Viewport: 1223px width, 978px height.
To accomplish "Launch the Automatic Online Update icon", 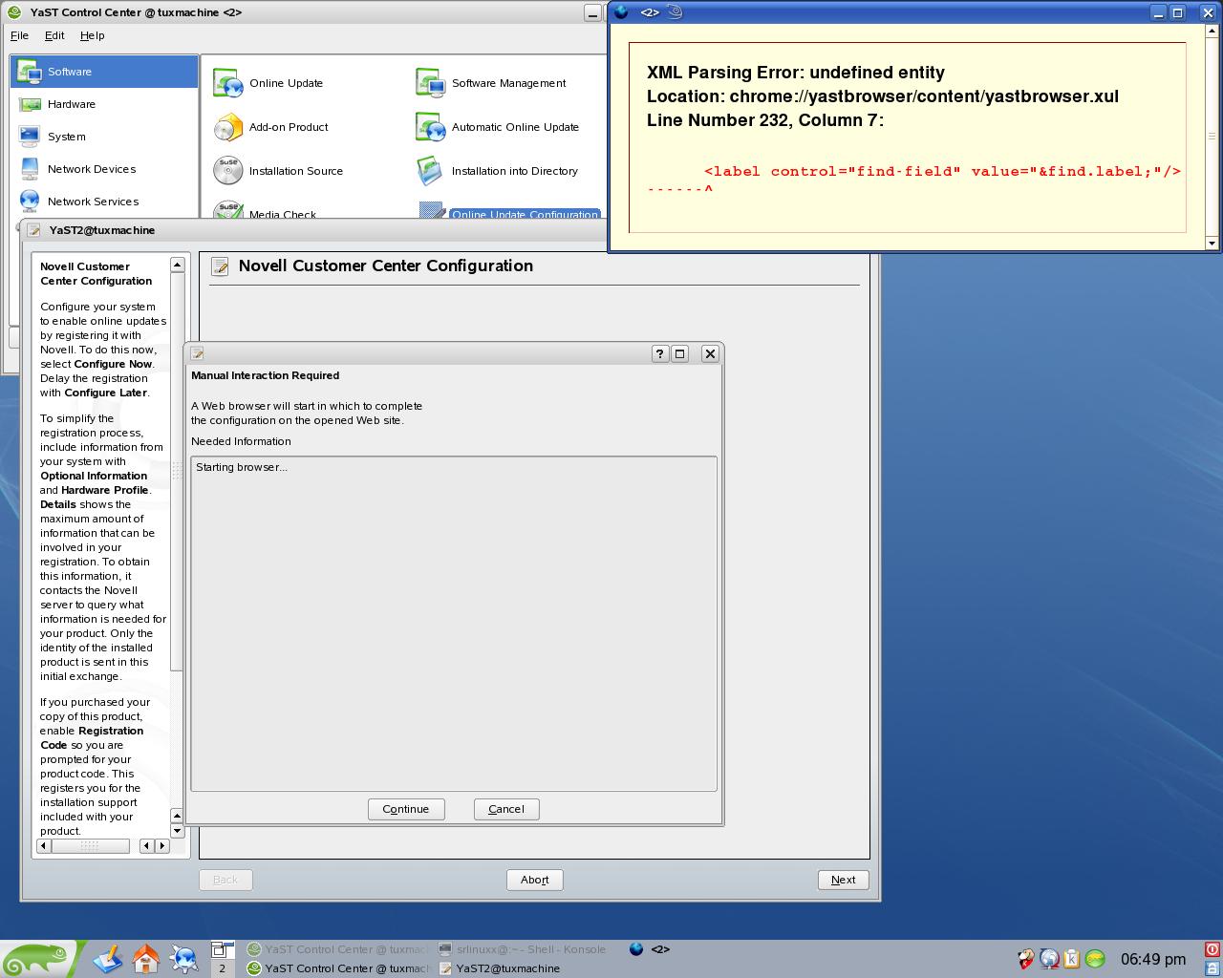I will (431, 127).
